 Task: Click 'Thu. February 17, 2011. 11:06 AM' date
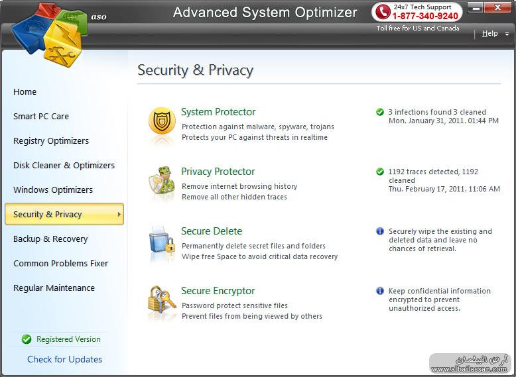444,189
